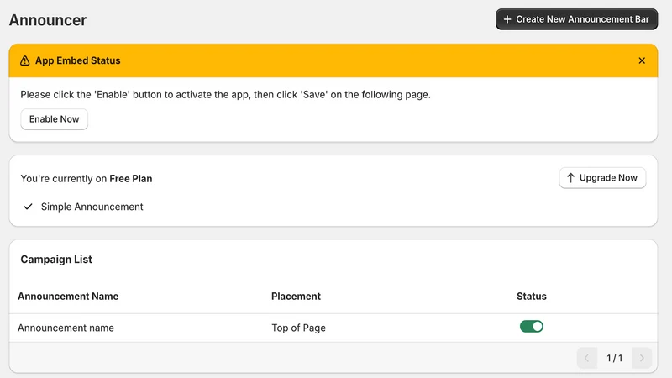The width and height of the screenshot is (672, 378).
Task: Go to previous page of campaigns
Action: [x=586, y=358]
